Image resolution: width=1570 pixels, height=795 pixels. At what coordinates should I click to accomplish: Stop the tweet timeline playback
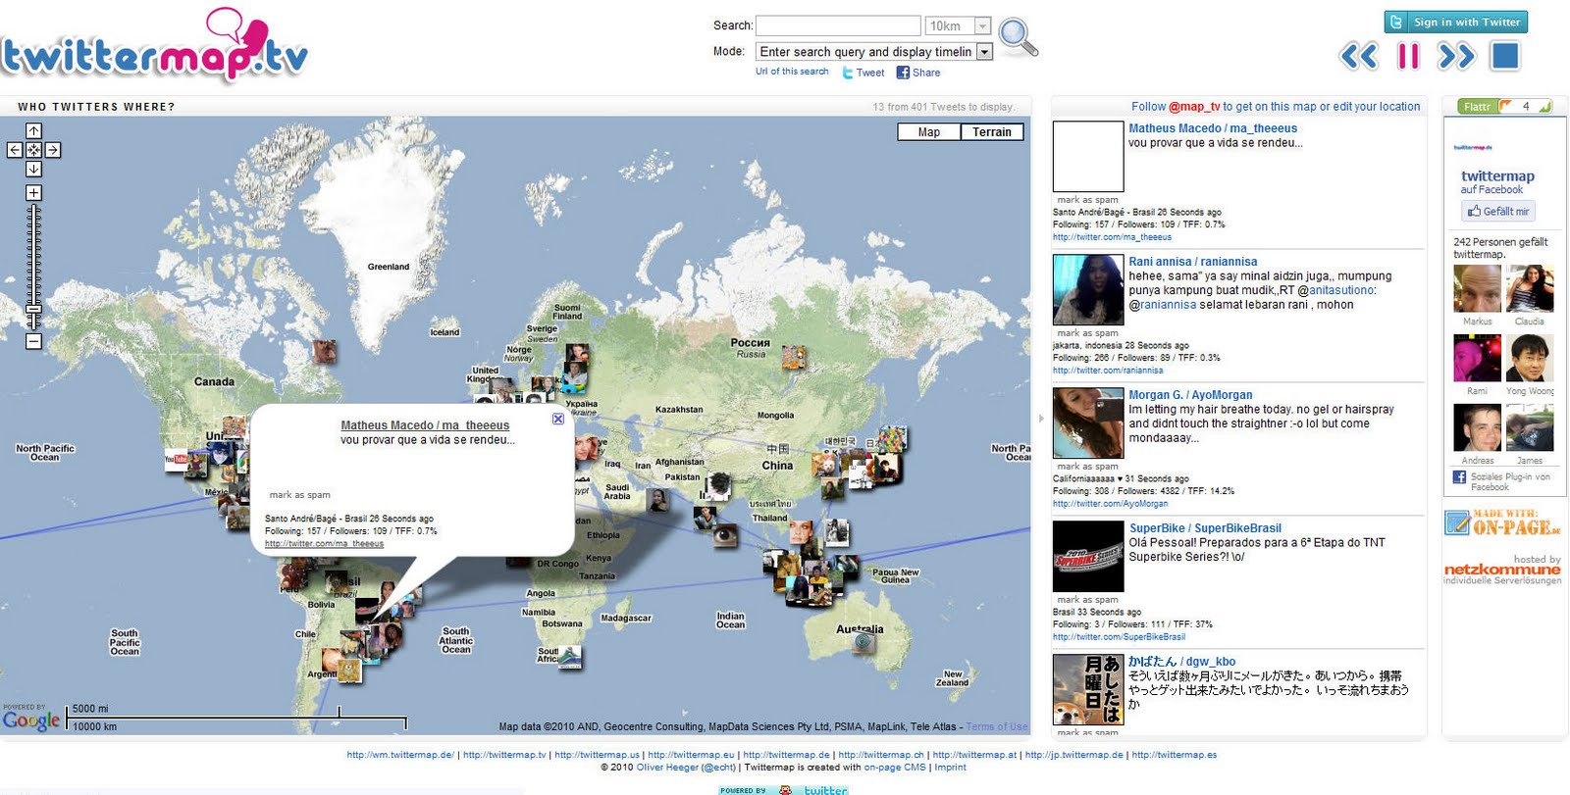point(1505,56)
